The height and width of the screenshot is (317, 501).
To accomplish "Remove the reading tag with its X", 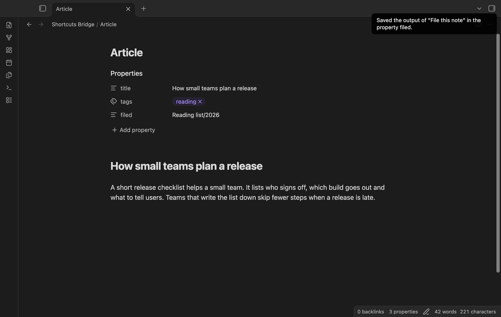I will tap(200, 102).
